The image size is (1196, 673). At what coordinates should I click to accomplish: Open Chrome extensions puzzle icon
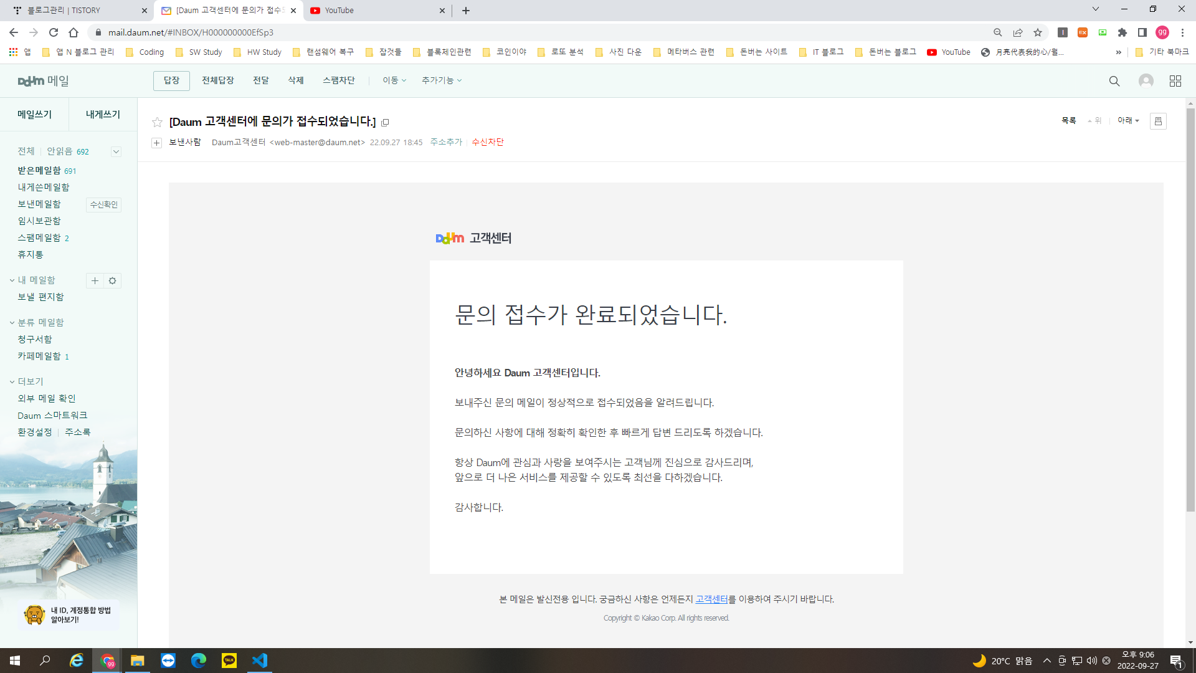[x=1122, y=32]
